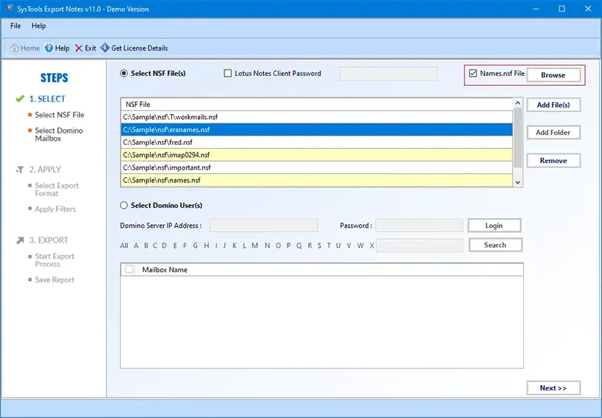This screenshot has width=602, height=418.
Task: Click the red X Exit icon
Action: coord(79,48)
